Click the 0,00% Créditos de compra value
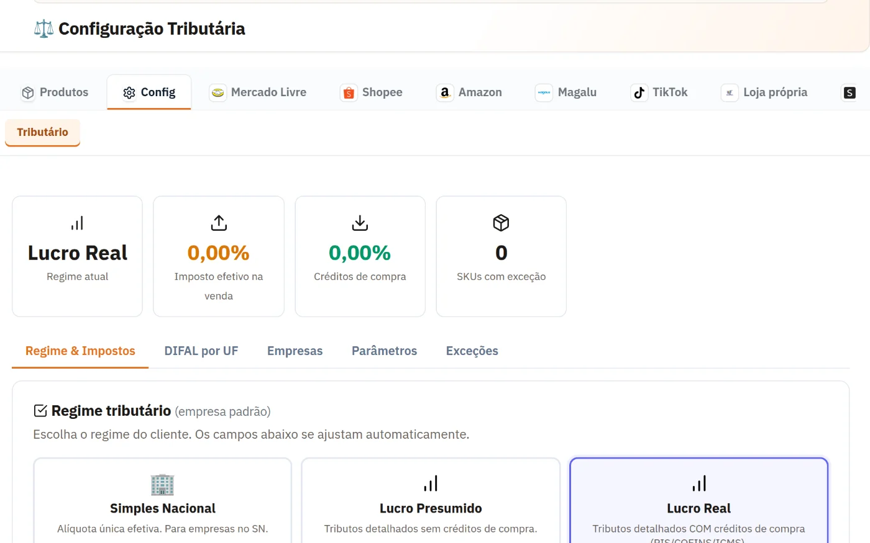The height and width of the screenshot is (543, 870). point(360,253)
